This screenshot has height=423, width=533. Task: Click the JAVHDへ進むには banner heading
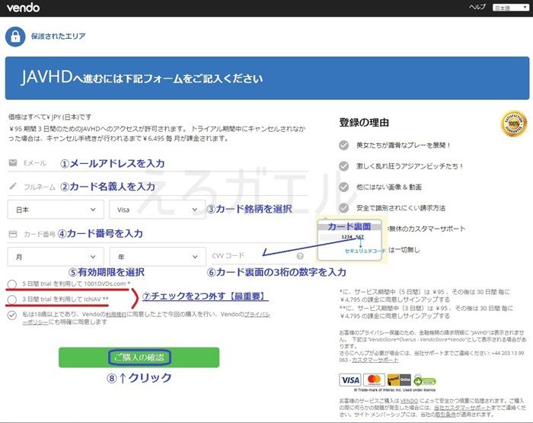142,78
